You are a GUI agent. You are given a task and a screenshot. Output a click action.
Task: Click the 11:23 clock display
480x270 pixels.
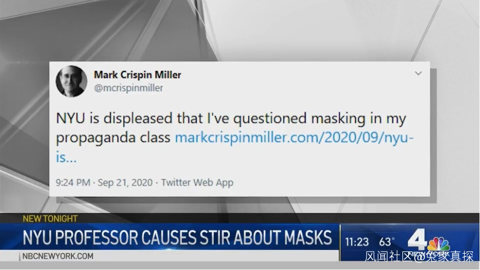point(357,242)
